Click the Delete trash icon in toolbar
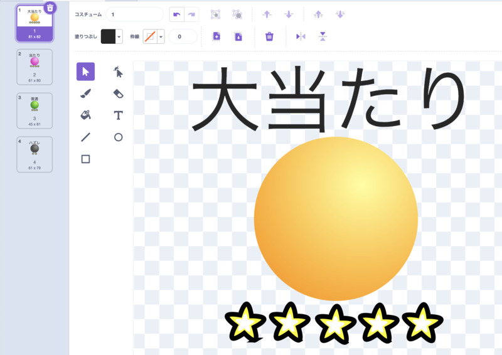Image resolution: width=502 pixels, height=355 pixels. pos(269,36)
